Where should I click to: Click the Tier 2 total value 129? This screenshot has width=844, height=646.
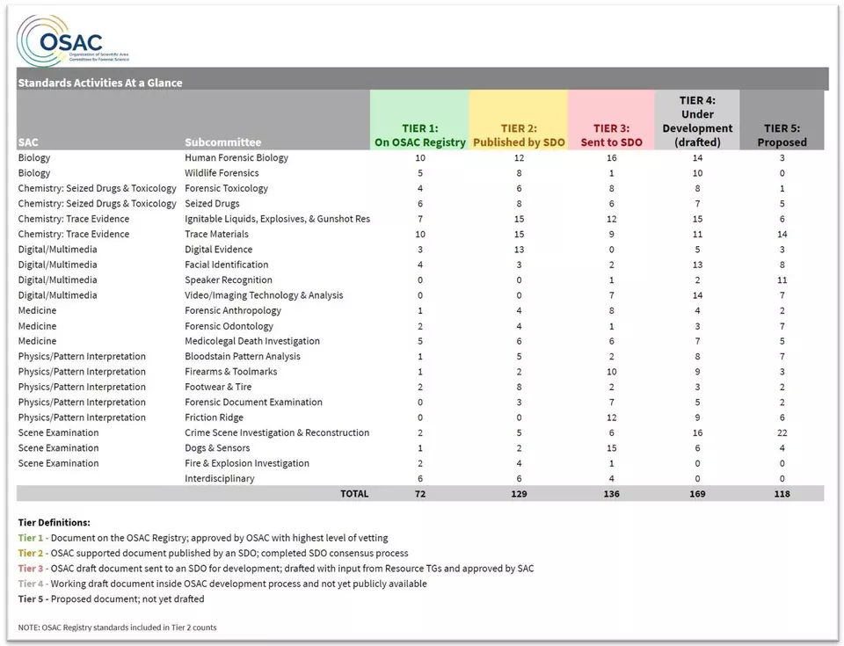click(x=519, y=494)
